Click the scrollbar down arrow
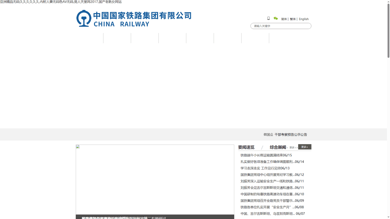 [x=388, y=217]
